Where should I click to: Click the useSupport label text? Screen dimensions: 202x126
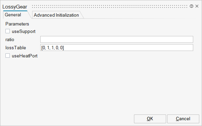(24, 32)
